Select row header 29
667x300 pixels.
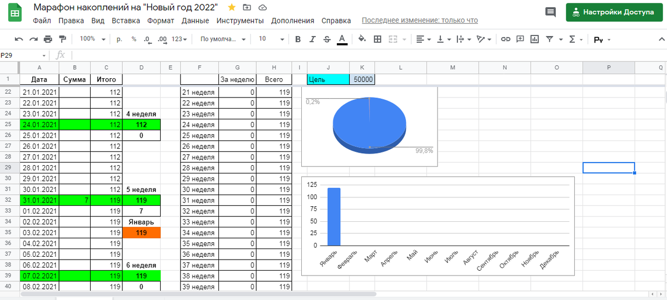(9, 167)
